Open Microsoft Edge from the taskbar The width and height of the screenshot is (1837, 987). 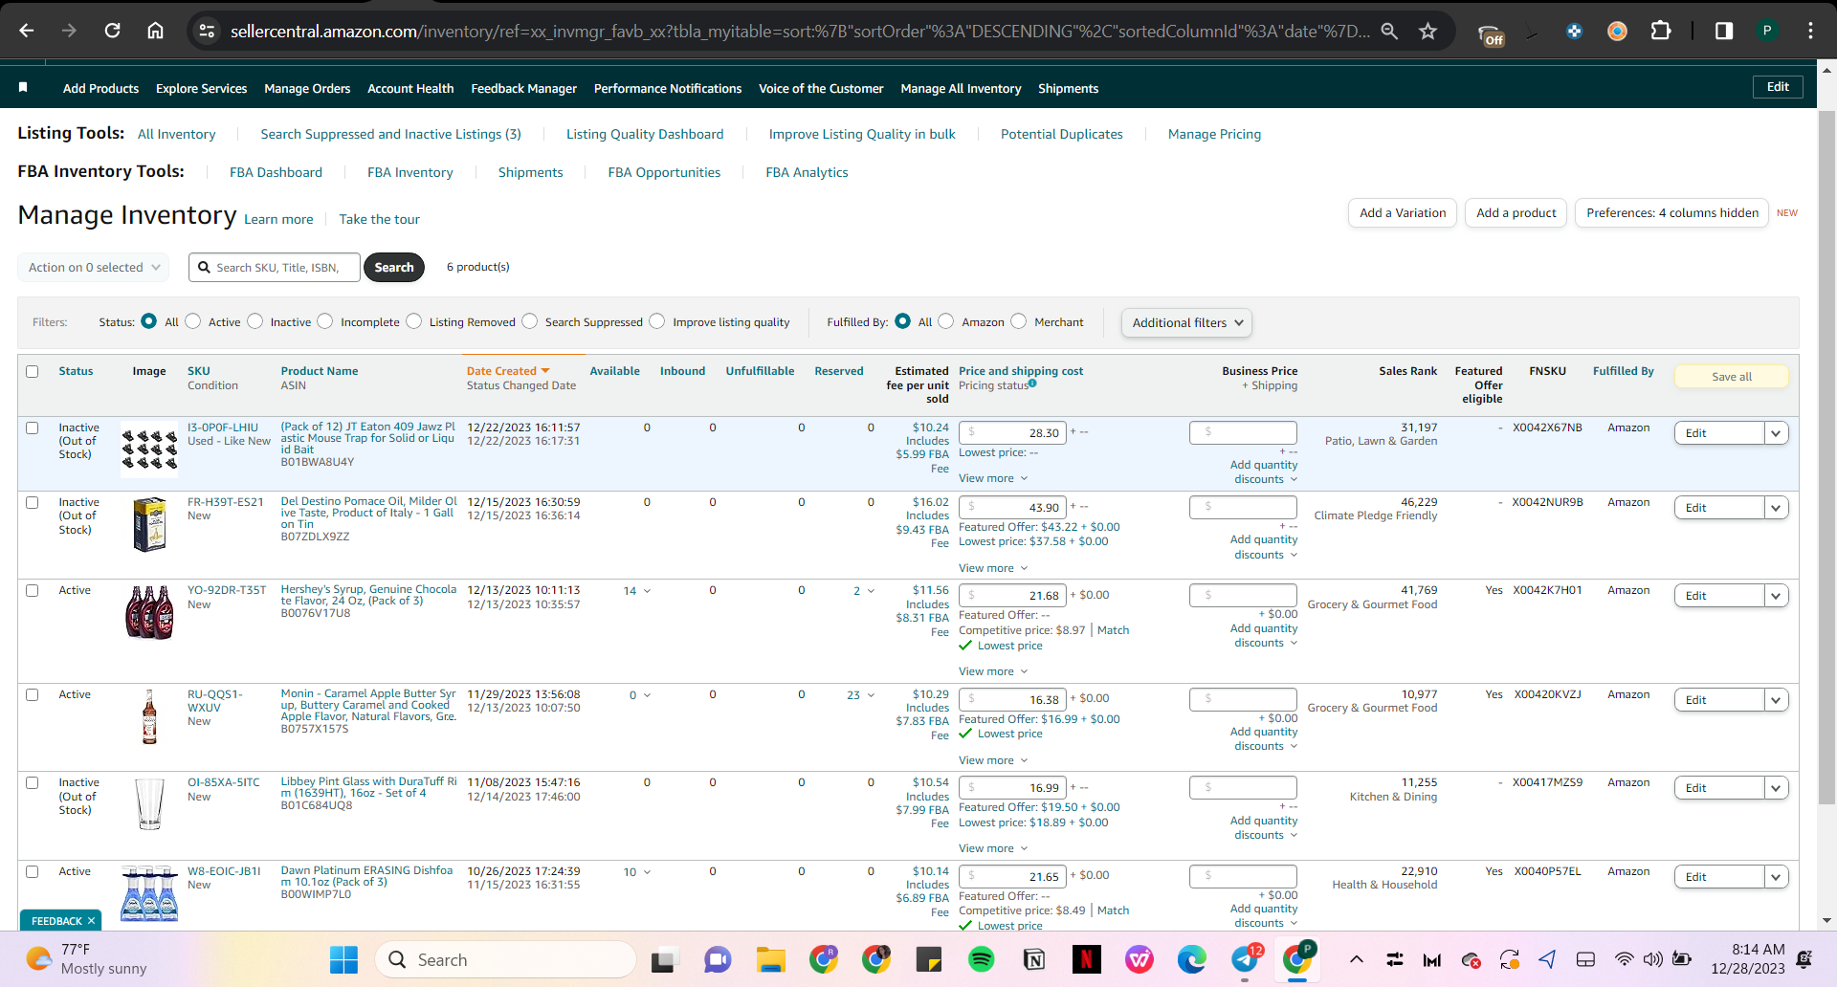click(x=1191, y=959)
